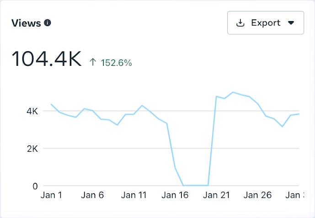The width and height of the screenshot is (315, 218).
Task: Click the 2K y-axis label
Action: 32,149
